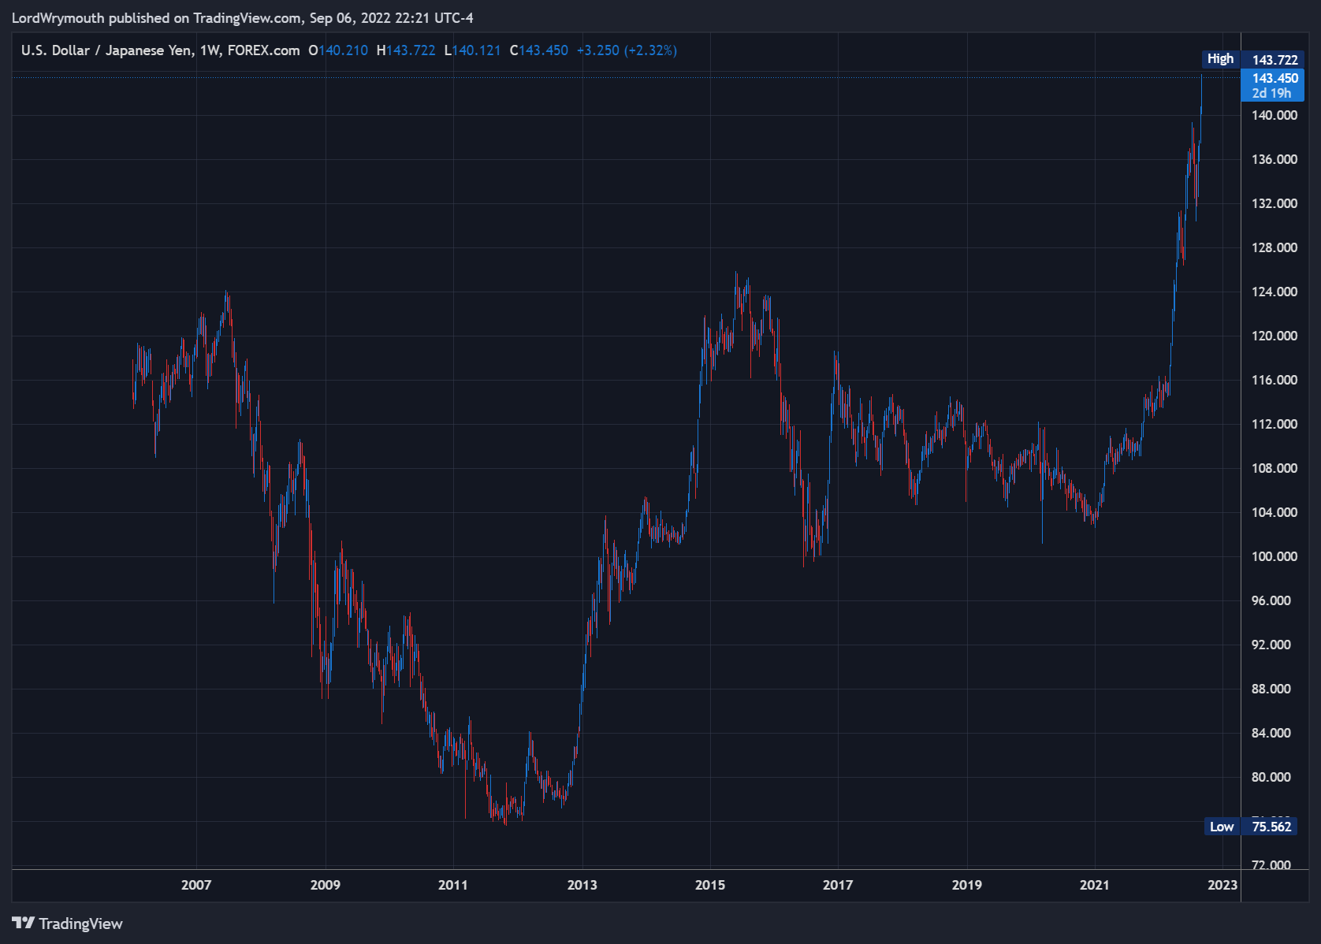This screenshot has height=944, width=1321.
Task: Click the open value O140.210
Action: (x=338, y=50)
